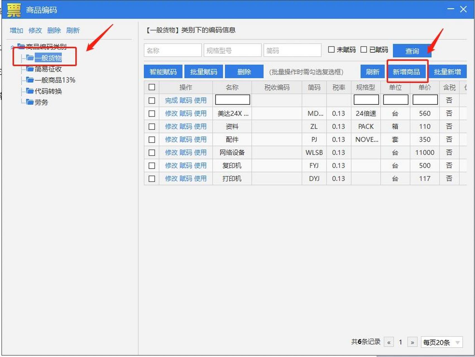This screenshot has width=475, height=357.
Task: Click the 简易征收 folder icon
Action: [x=30, y=69]
